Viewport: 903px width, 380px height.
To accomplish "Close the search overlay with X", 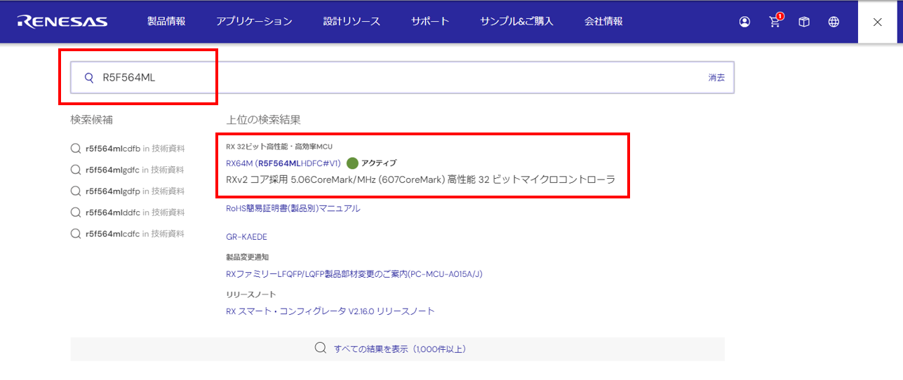I will tap(877, 22).
